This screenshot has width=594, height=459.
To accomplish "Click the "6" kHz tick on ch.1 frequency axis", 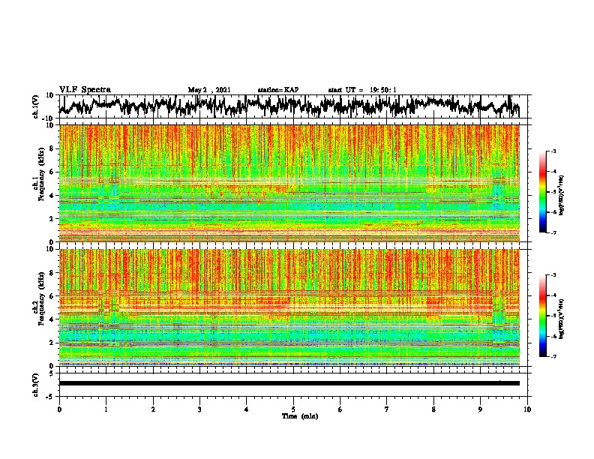I will [53, 172].
